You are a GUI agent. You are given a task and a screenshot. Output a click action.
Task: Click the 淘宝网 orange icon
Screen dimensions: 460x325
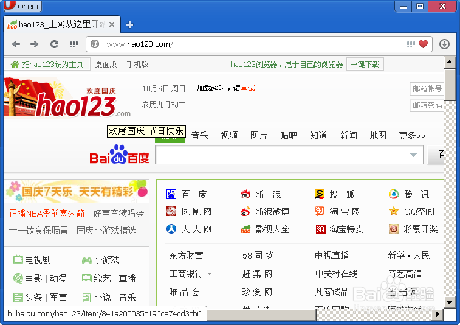320,211
